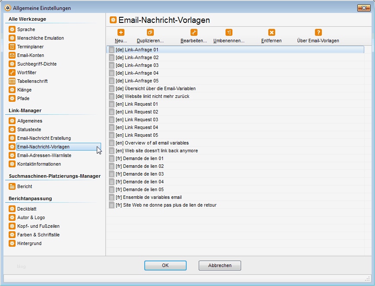Open Suchbegriff-Dichte settings

(37, 64)
